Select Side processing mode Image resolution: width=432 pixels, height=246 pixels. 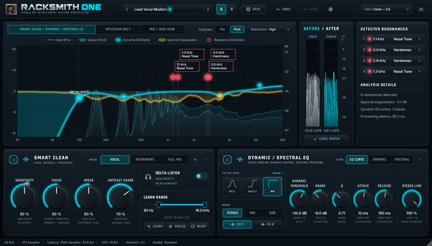[x=272, y=213]
